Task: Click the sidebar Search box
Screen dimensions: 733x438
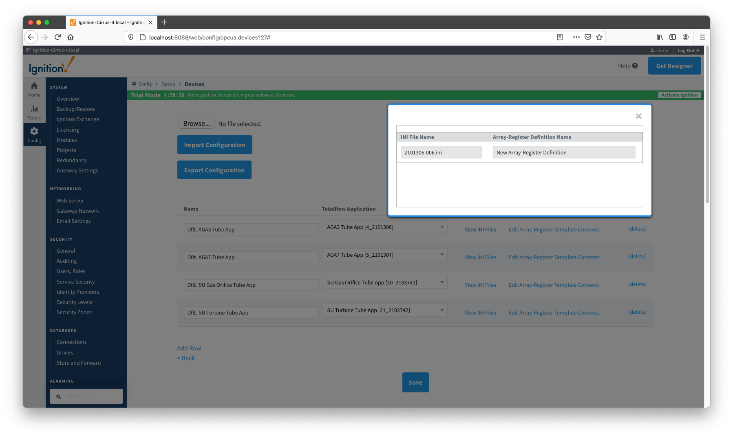Action: point(86,396)
